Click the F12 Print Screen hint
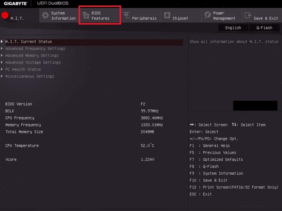The image size is (282, 211). click(234, 187)
